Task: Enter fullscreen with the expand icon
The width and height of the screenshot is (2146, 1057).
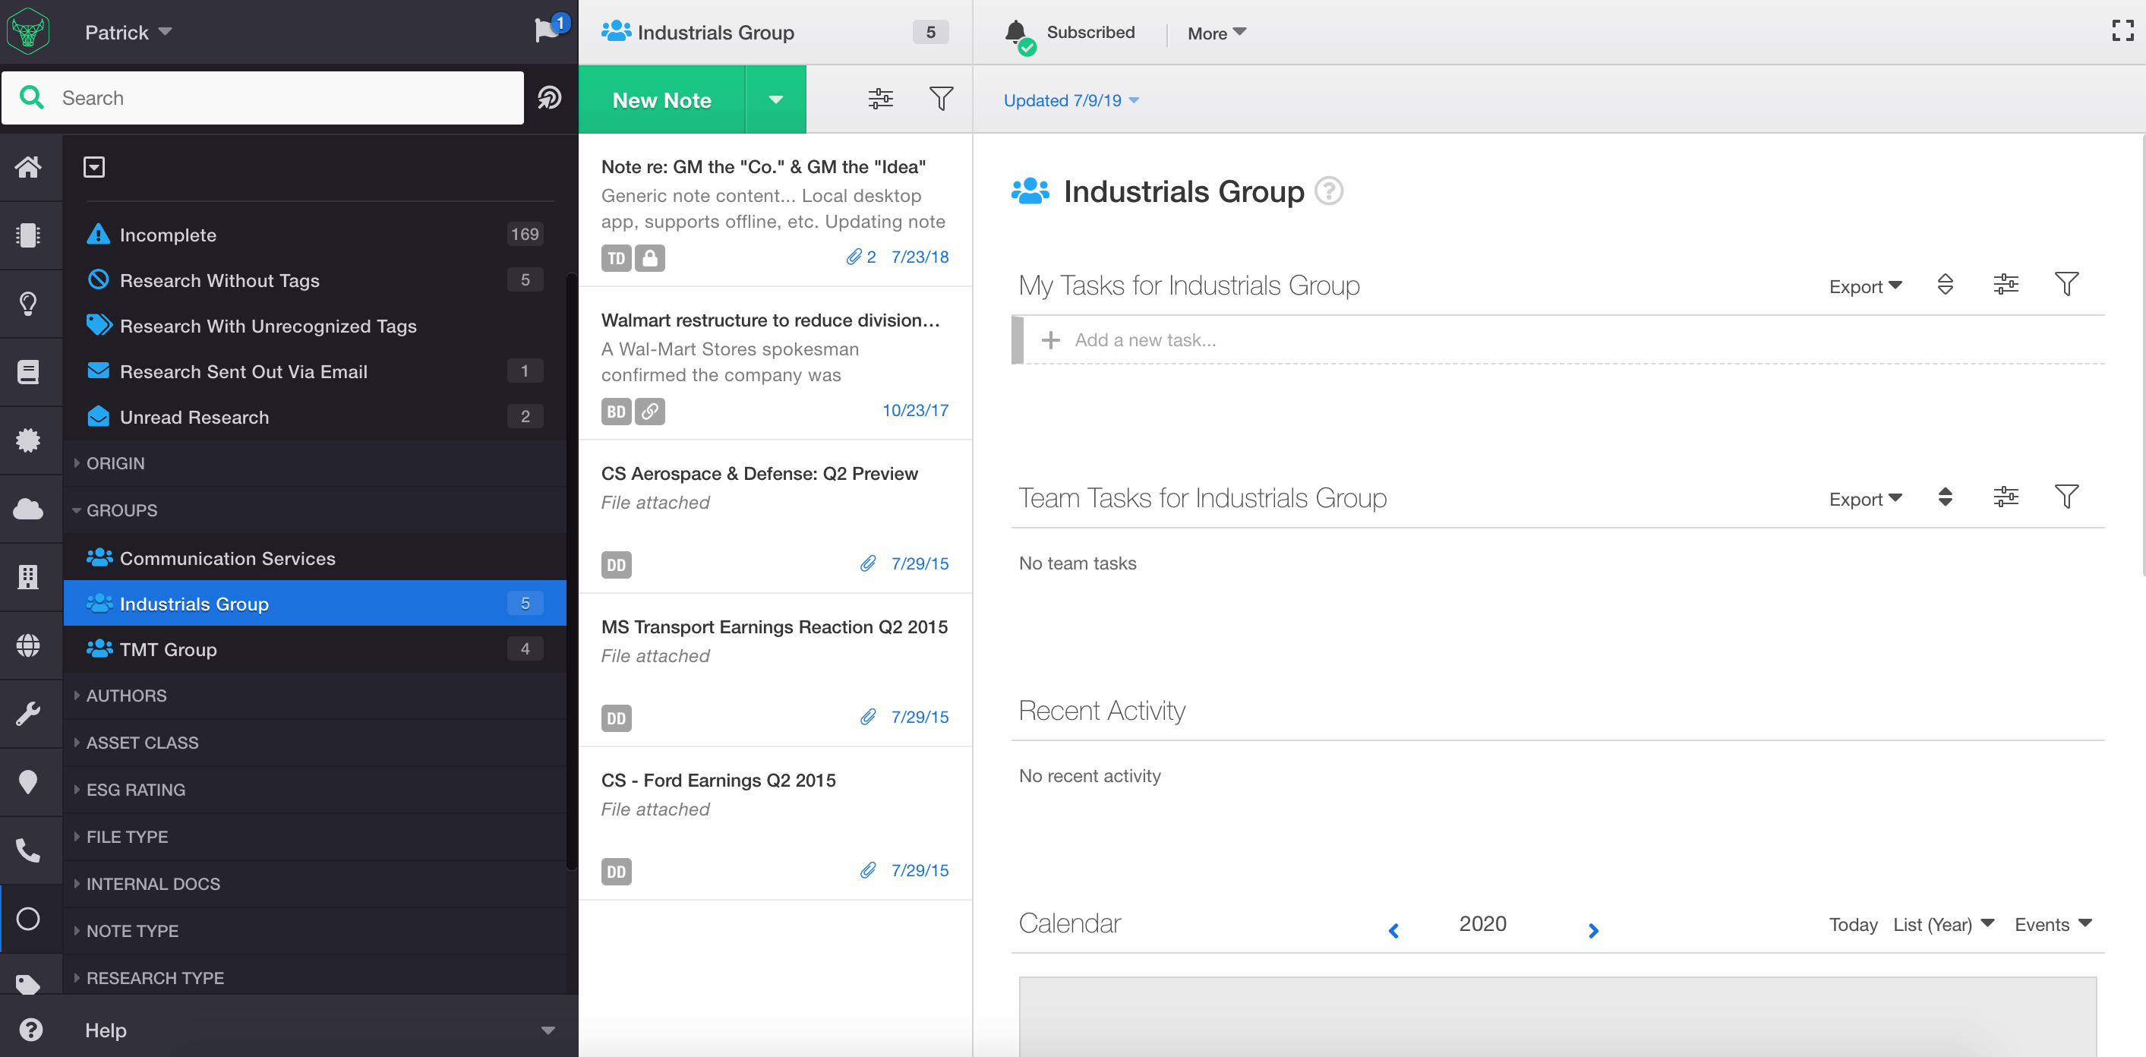Action: (2122, 31)
